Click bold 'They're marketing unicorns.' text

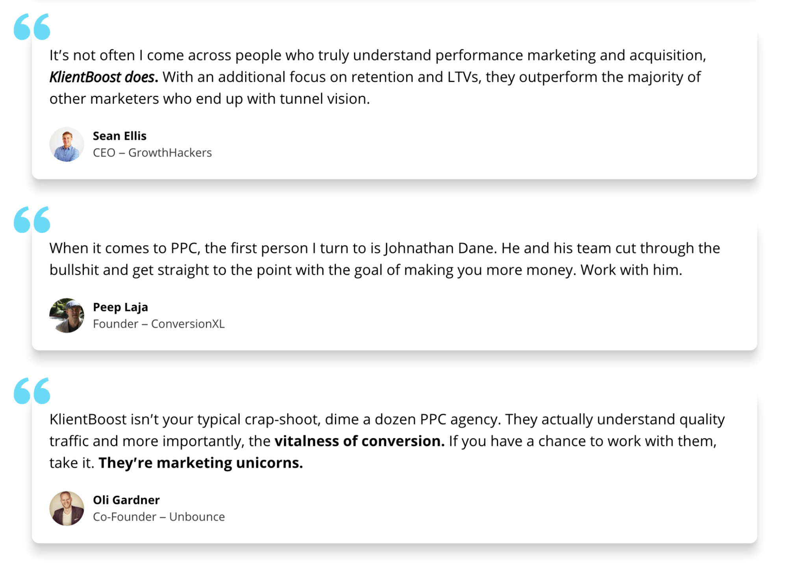coord(201,463)
